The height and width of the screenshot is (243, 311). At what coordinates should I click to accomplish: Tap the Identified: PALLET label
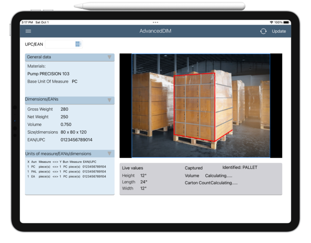click(240, 167)
